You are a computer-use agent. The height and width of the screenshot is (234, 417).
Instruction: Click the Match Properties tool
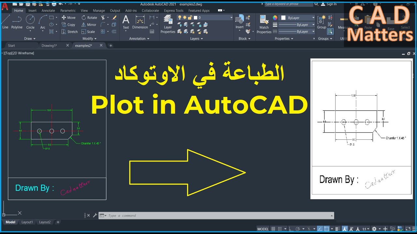264,25
